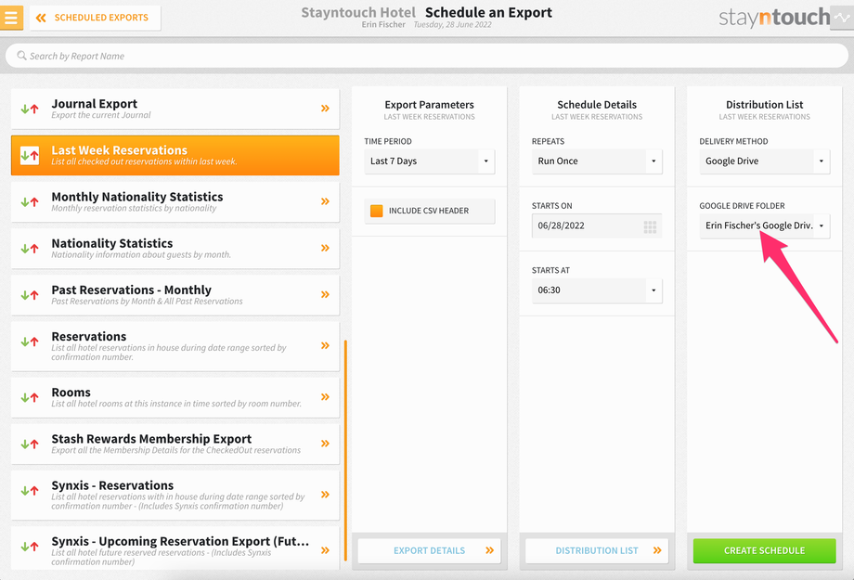854x580 pixels.
Task: Click the green Create Schedule button
Action: 765,550
